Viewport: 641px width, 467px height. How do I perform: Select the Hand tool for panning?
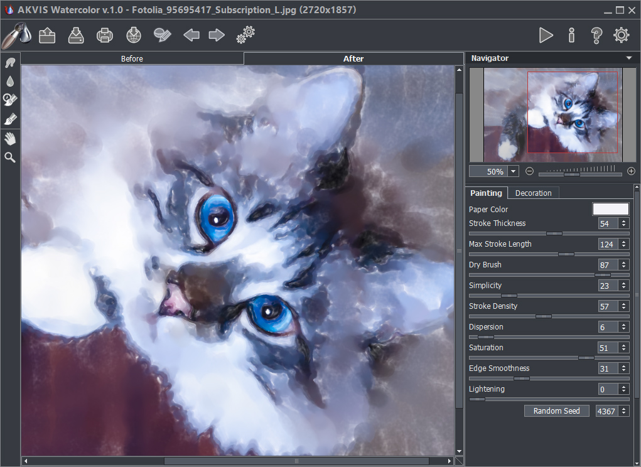pos(10,139)
